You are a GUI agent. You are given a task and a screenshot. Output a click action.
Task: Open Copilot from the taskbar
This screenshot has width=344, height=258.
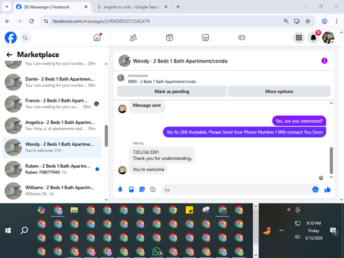tap(41, 210)
